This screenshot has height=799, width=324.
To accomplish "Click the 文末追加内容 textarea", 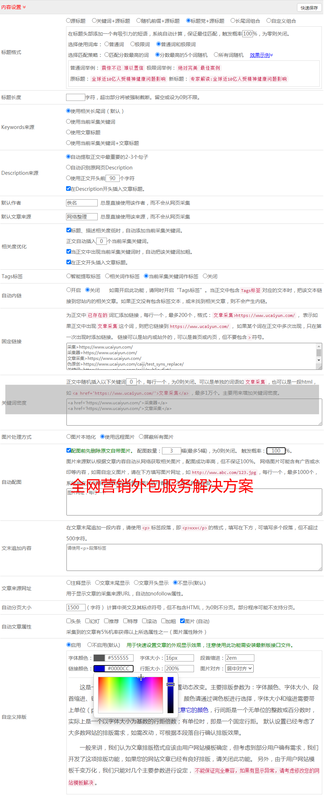I will (x=194, y=557).
